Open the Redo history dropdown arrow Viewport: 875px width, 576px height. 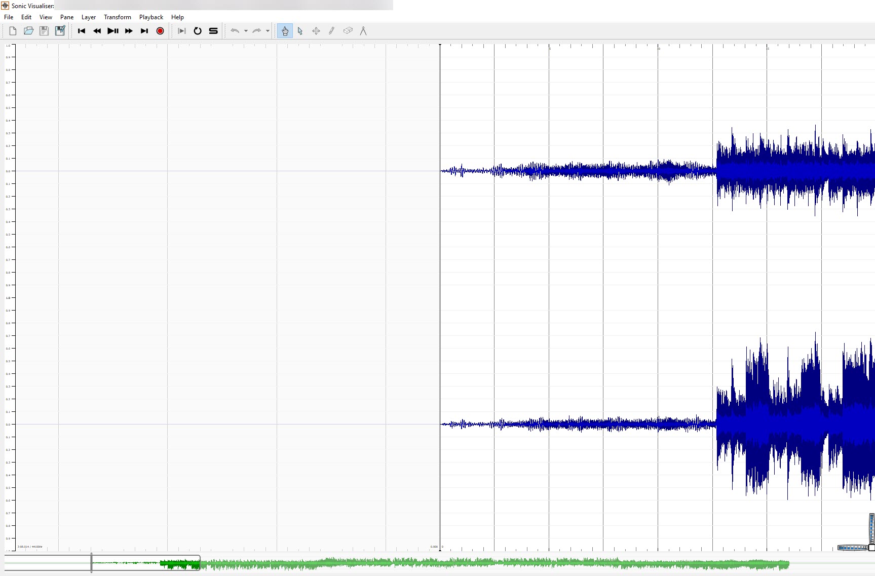(268, 31)
